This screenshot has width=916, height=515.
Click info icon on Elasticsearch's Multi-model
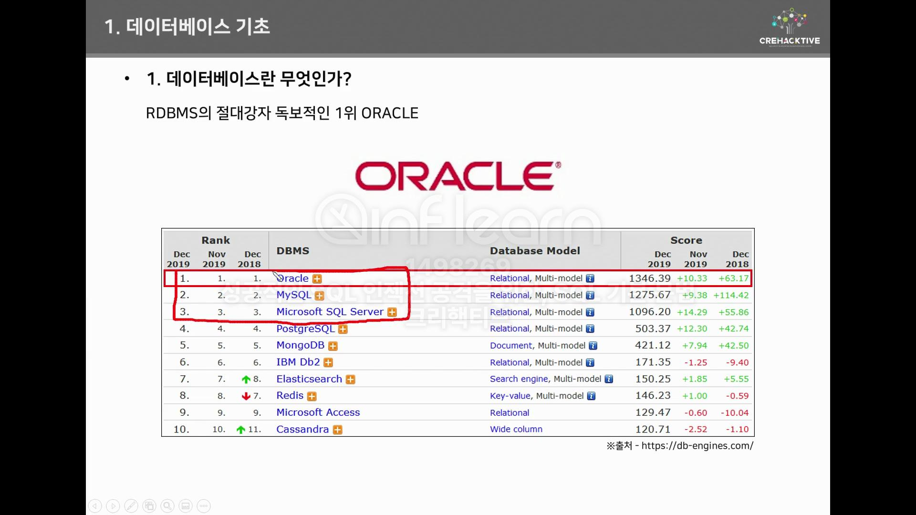(x=609, y=379)
